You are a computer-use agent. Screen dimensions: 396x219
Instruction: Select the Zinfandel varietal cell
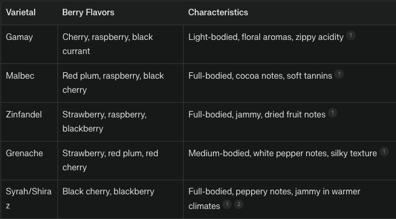pos(29,122)
